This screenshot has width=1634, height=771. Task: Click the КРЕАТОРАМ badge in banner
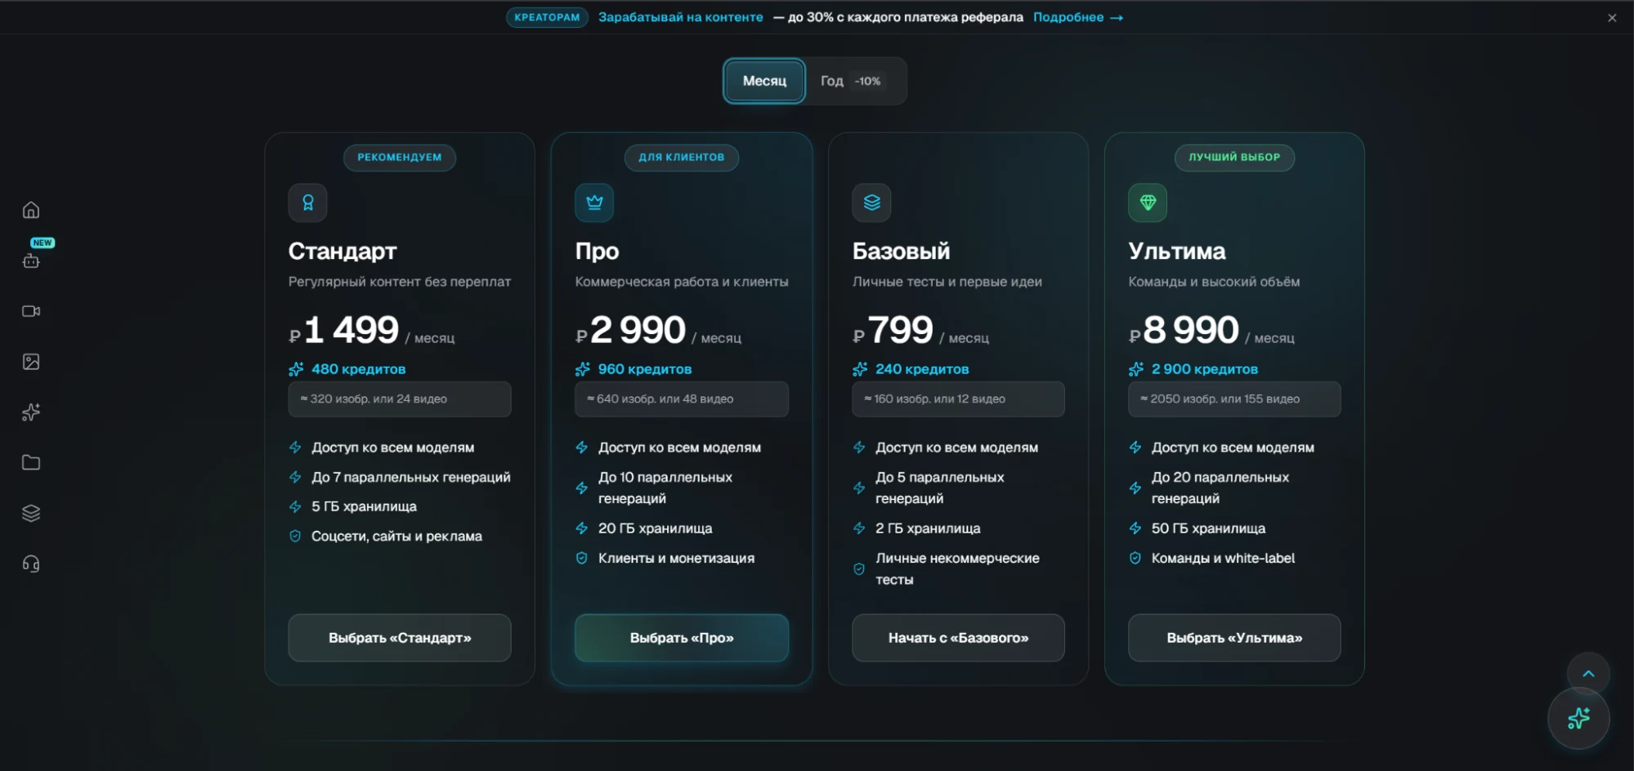(547, 17)
